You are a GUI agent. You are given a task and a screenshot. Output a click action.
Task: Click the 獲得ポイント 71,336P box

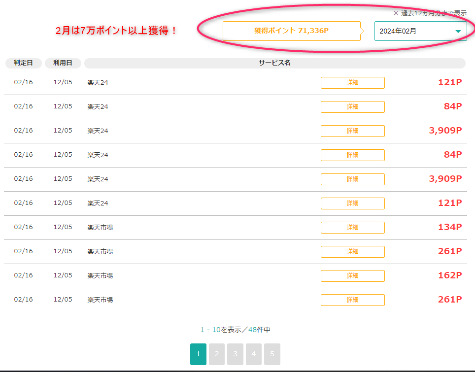click(x=291, y=31)
